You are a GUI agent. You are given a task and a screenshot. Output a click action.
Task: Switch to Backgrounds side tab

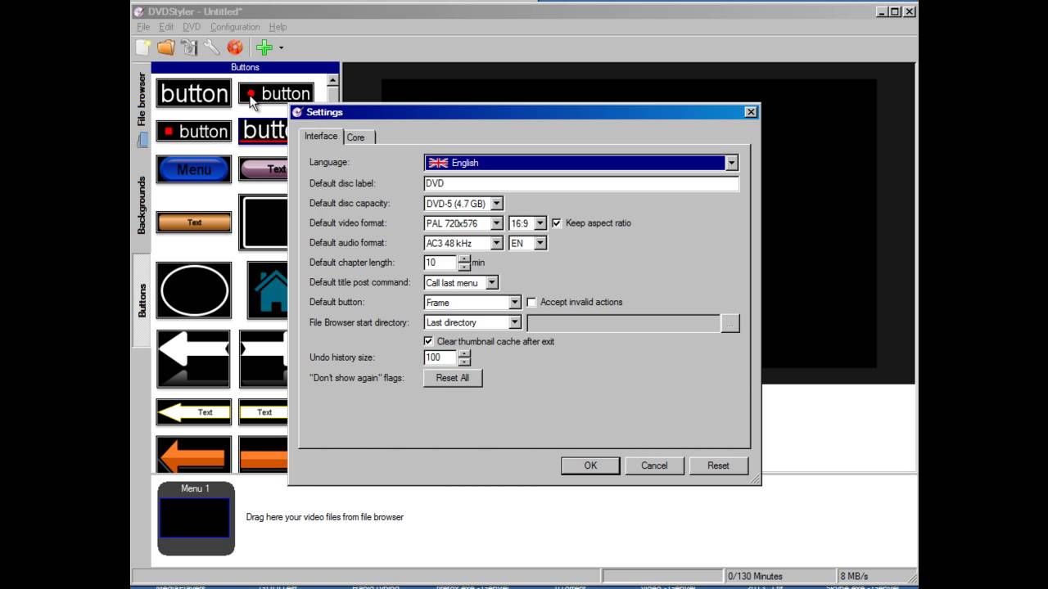(142, 205)
